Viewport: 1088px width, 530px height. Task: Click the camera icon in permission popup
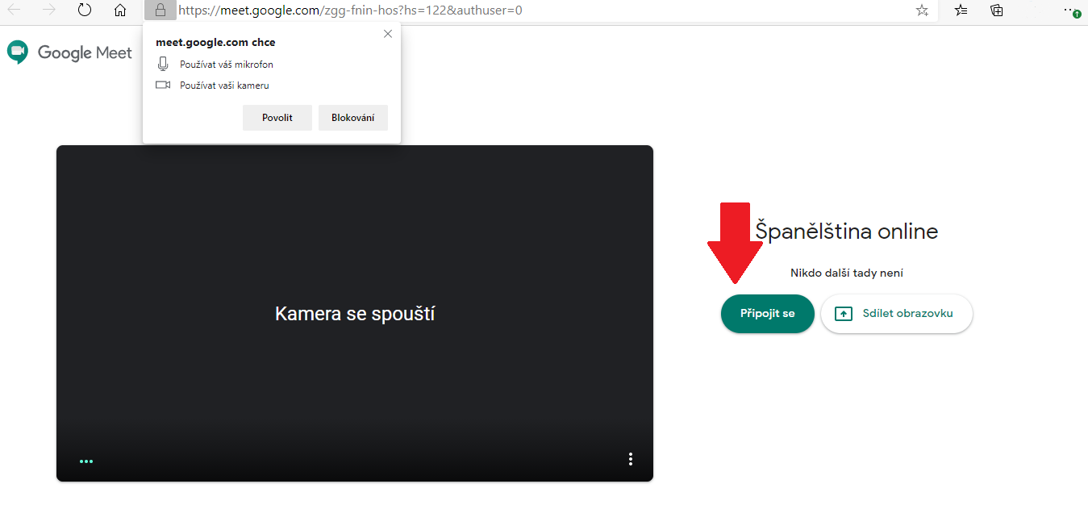click(163, 85)
